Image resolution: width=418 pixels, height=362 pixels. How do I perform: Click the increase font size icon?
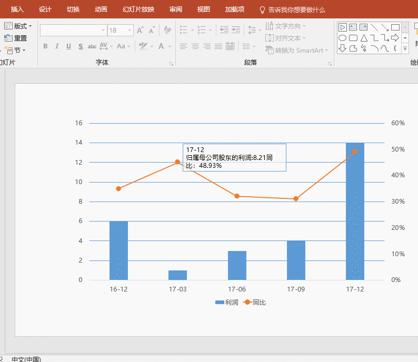[x=140, y=31]
